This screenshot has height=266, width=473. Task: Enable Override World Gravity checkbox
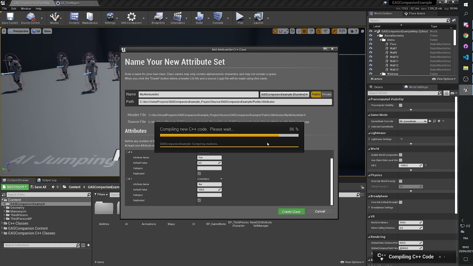coord(401,181)
